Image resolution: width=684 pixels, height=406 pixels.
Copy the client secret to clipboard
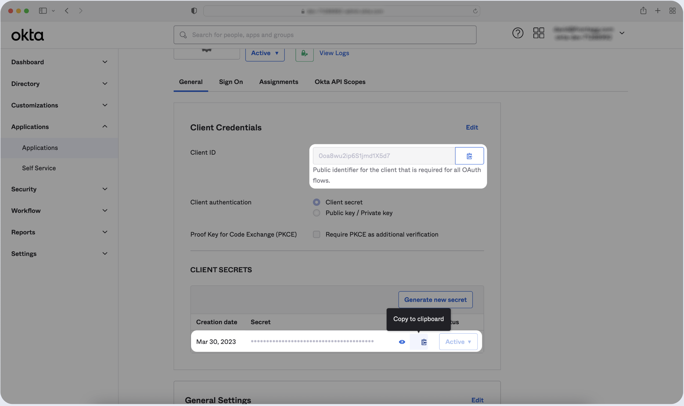[x=424, y=342]
